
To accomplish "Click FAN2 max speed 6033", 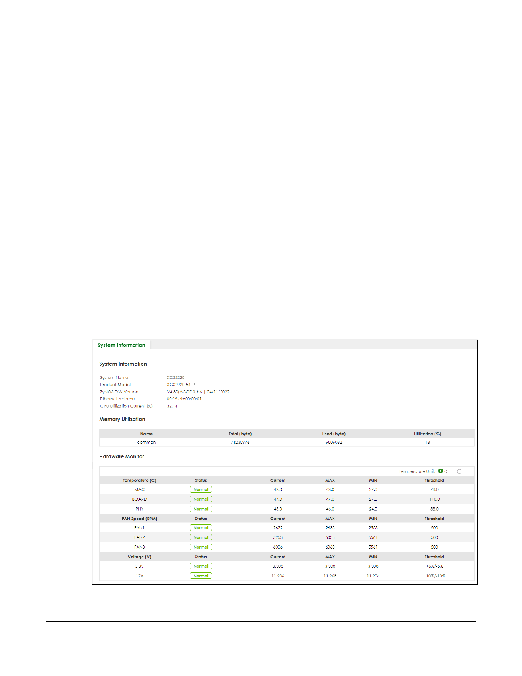I will tap(330, 537).
